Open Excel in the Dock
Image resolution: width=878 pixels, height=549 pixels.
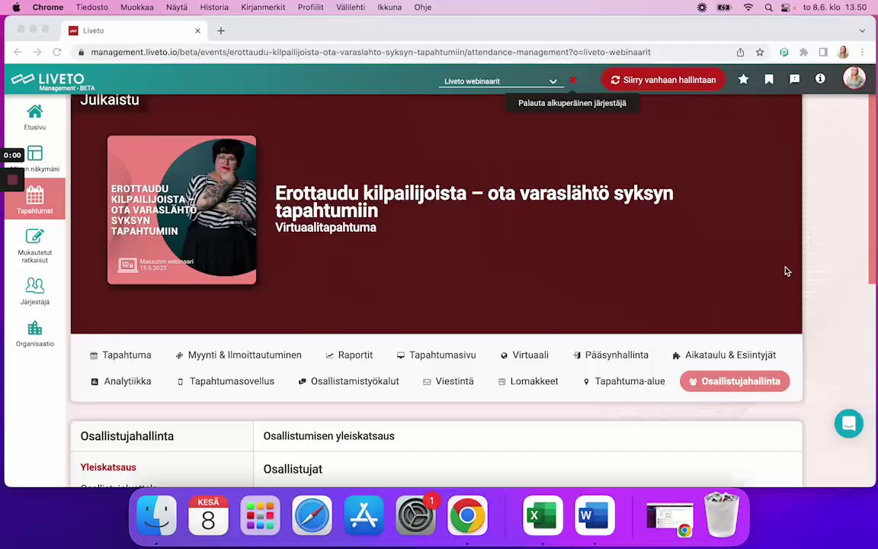click(x=543, y=515)
